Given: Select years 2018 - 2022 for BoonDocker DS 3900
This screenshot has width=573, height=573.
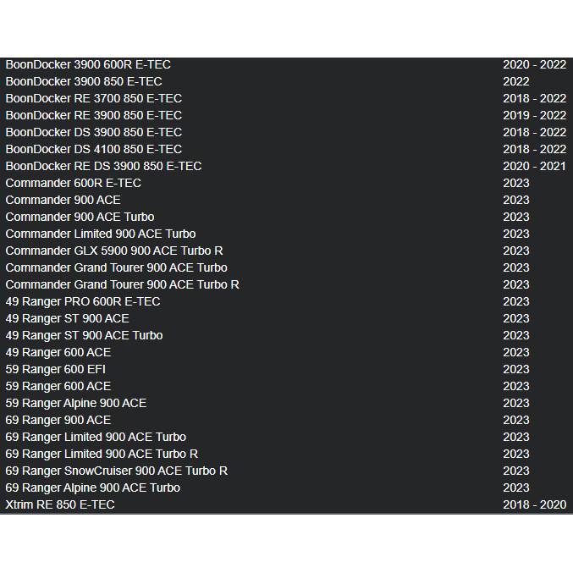Looking at the screenshot, I should click(x=535, y=132).
